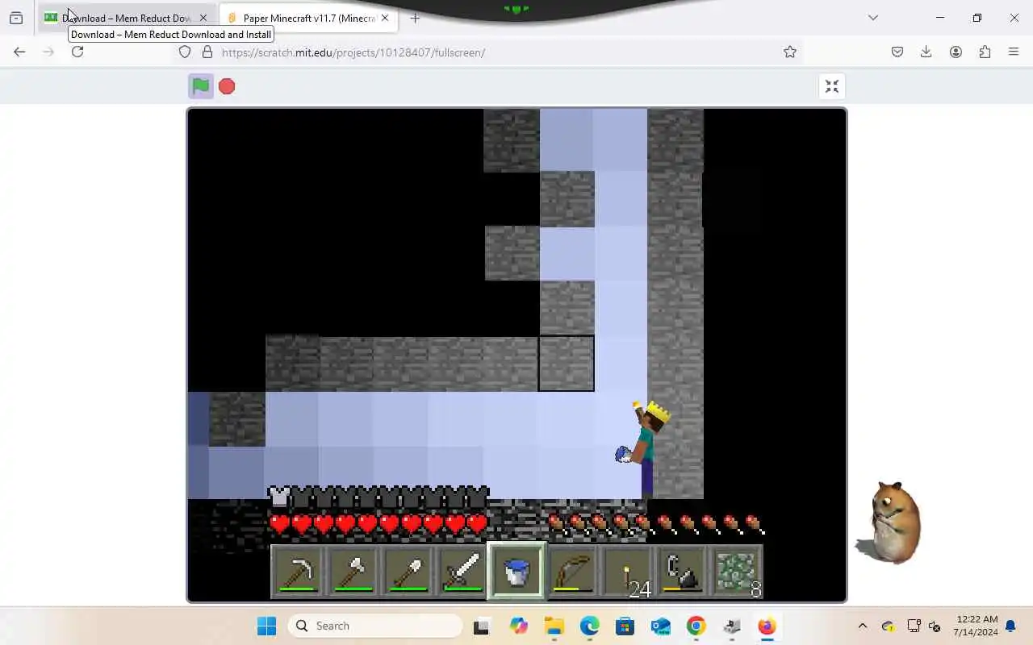
Task: Open the Firefox downloads panel
Action: (926, 52)
